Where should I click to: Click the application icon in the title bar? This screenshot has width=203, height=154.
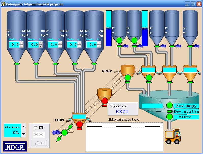click(3, 4)
